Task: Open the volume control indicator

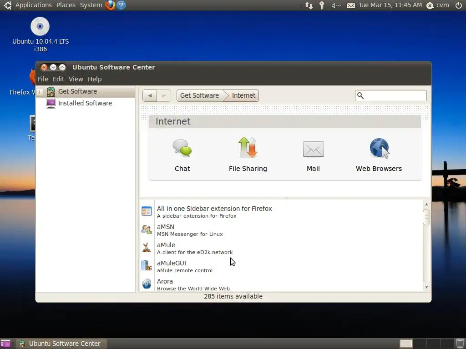Action: tap(336, 5)
